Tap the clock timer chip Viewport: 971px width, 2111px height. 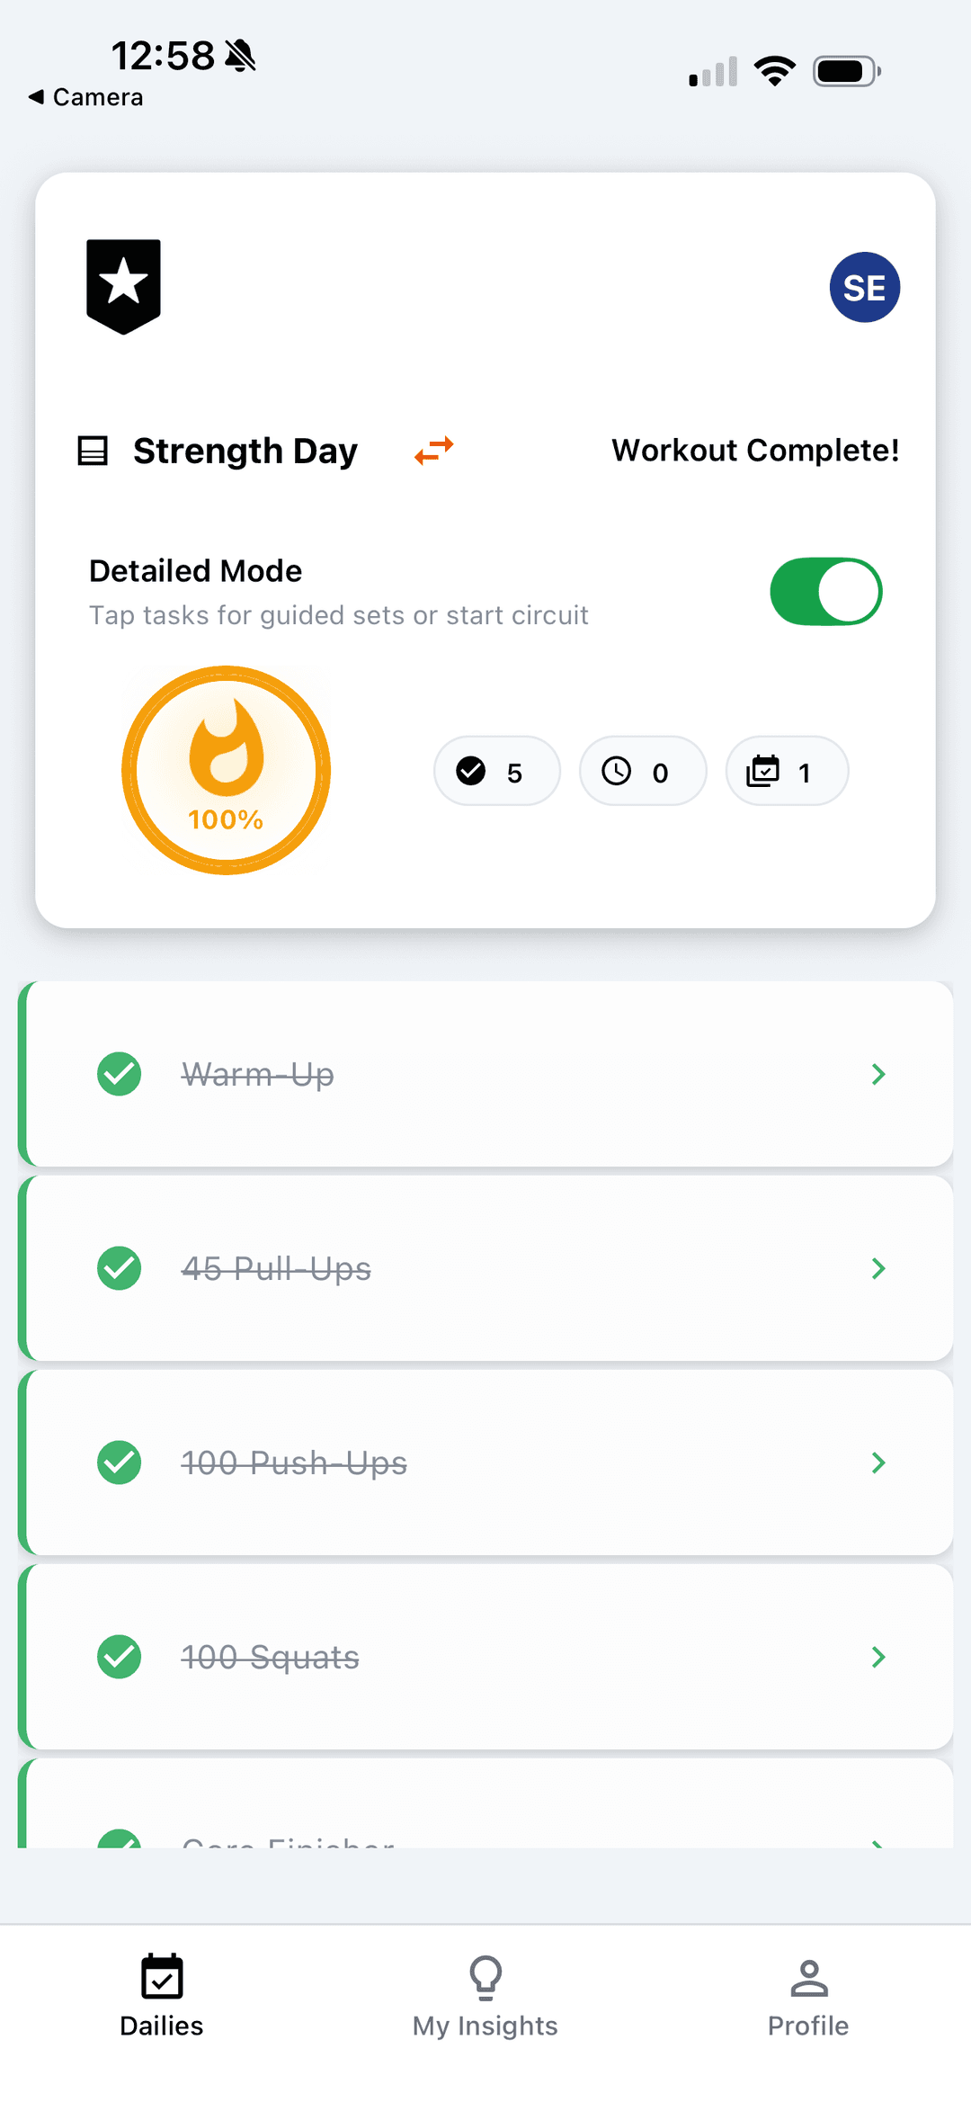(x=642, y=772)
